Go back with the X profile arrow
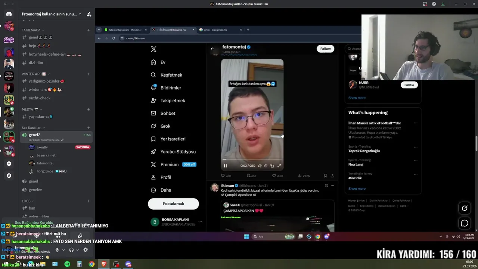The image size is (478, 269). point(212,49)
